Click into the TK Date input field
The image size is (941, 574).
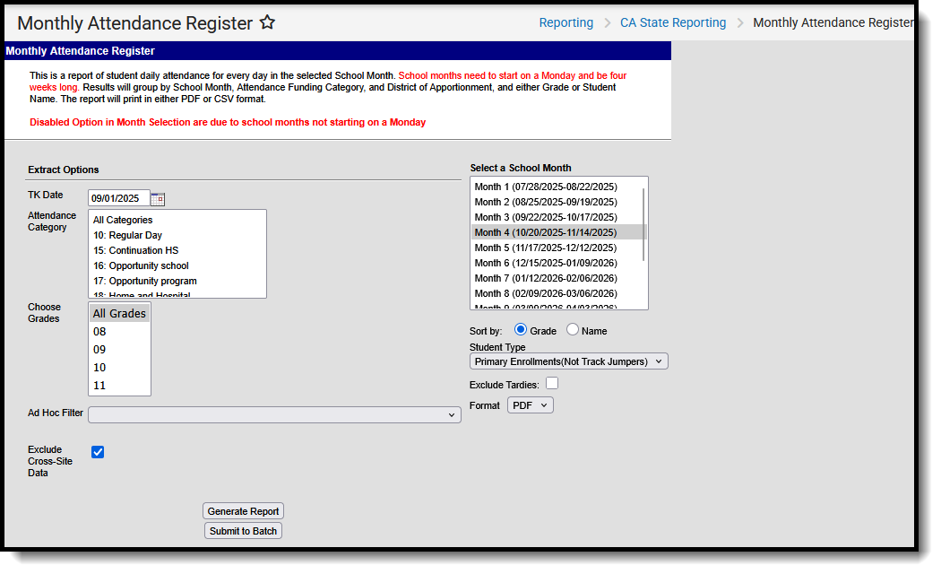click(x=118, y=198)
